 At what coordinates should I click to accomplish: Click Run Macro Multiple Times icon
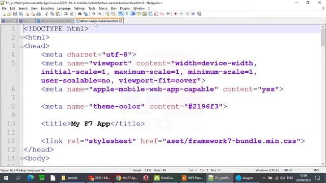coord(193,14)
